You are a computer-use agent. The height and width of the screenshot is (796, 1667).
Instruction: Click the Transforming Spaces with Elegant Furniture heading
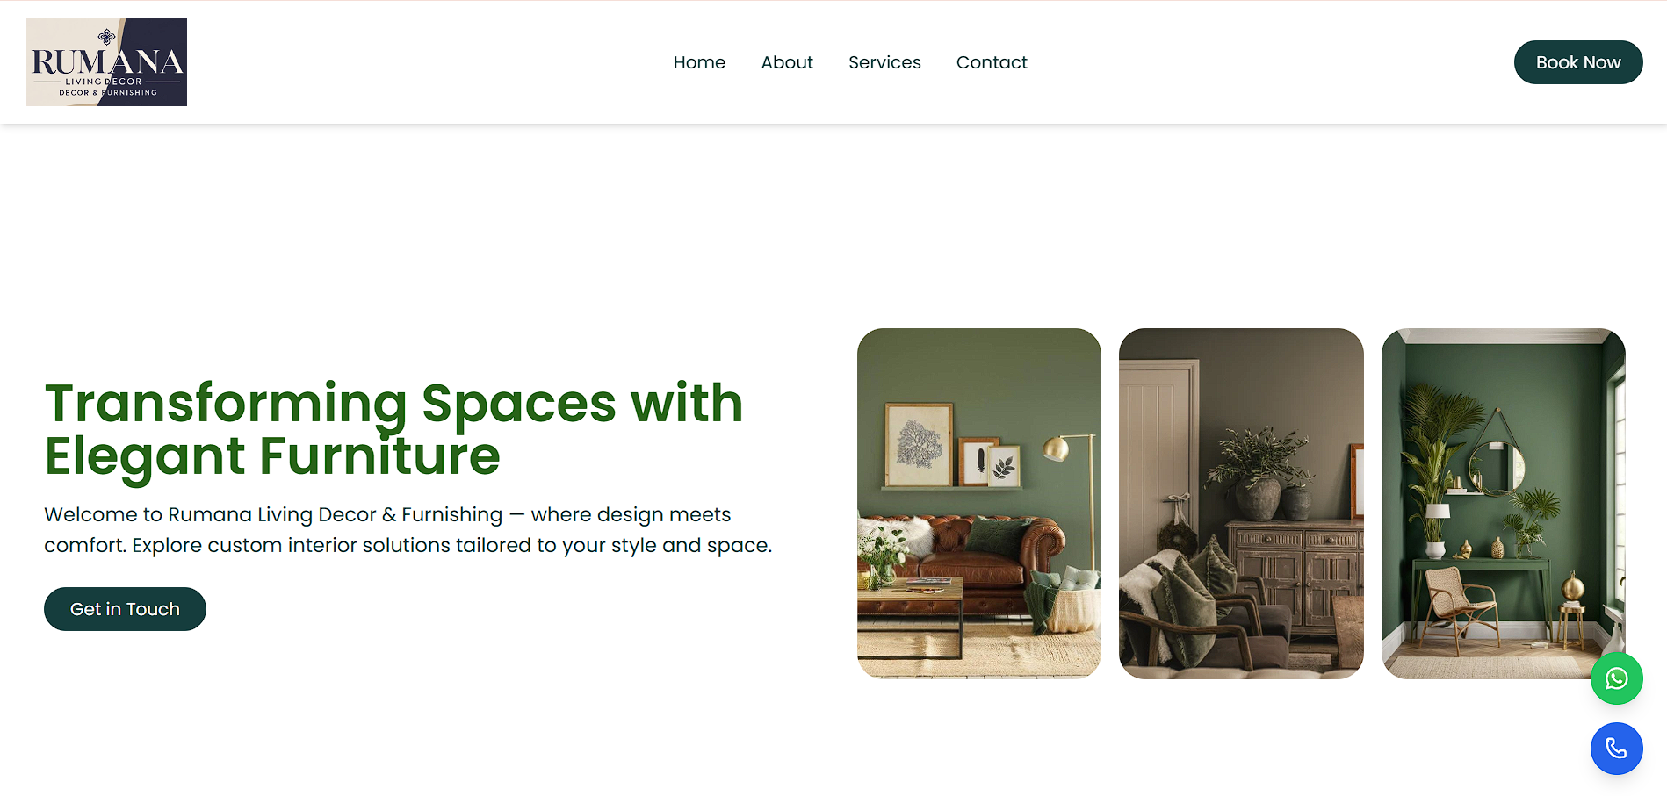pos(393,429)
